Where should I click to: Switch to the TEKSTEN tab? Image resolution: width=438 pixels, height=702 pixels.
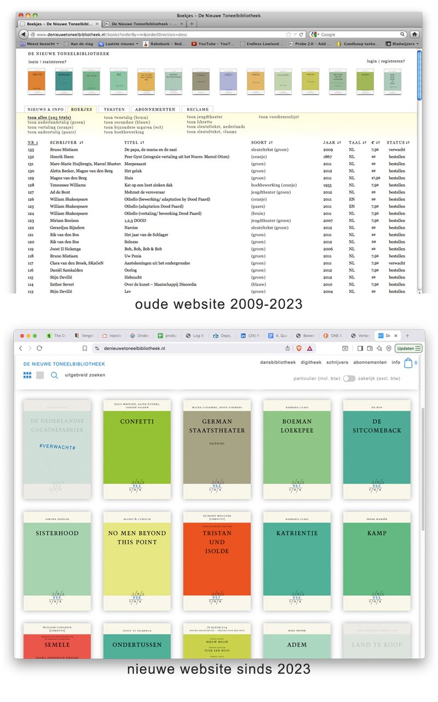pos(114,109)
